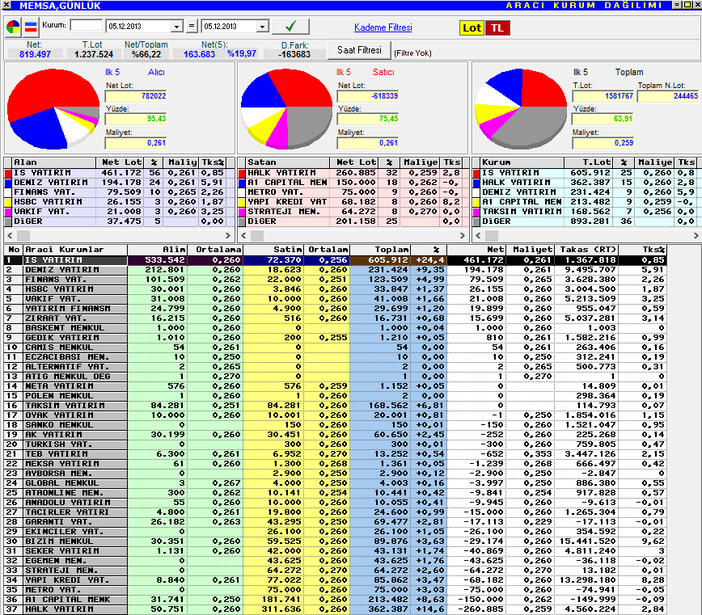Click the red IS YATIRIM swatch in Alan
This screenshot has height=615, width=702.
[x=7, y=173]
